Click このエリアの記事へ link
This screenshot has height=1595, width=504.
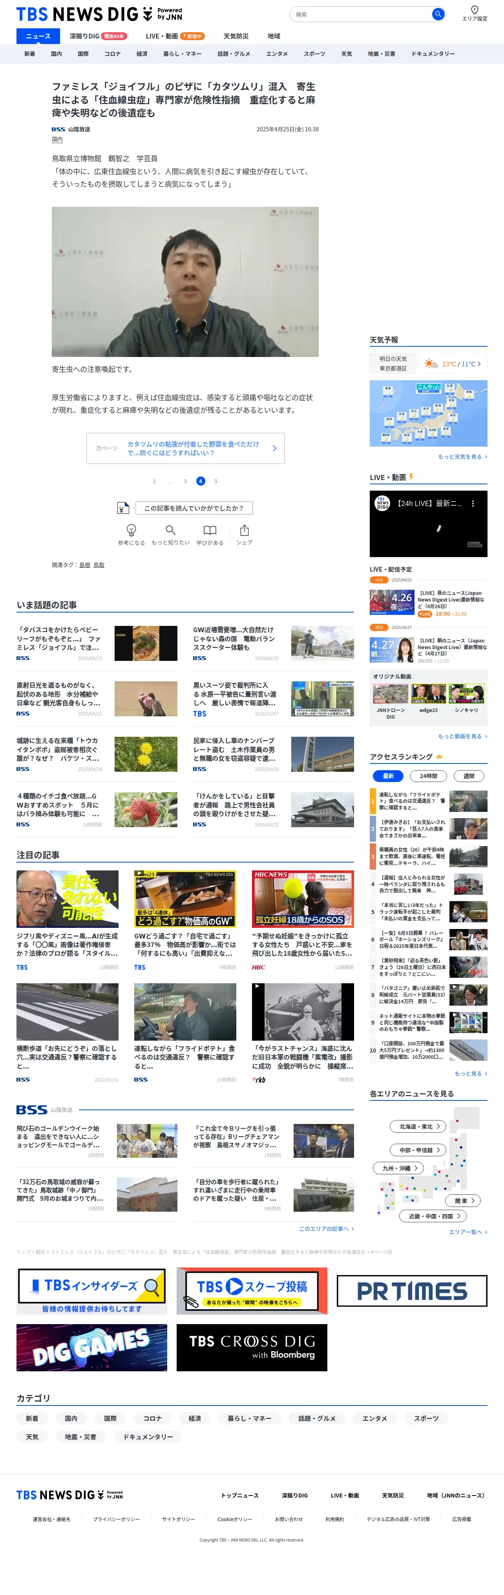(x=326, y=1229)
